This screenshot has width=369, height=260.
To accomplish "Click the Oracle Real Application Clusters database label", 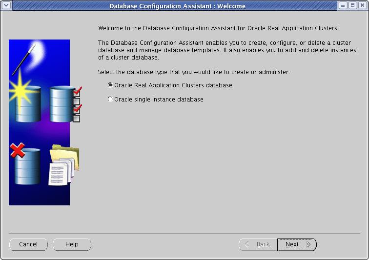I will [173, 85].
